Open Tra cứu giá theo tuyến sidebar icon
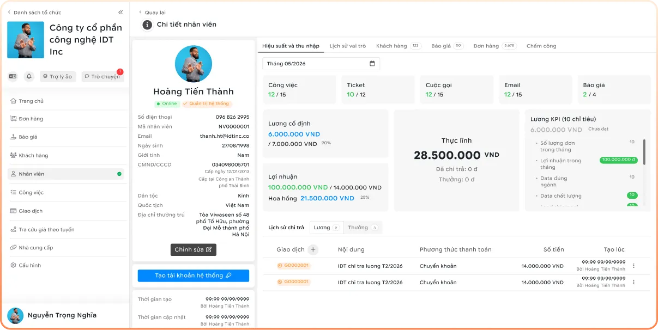Viewport: 658px width, 330px height. tap(13, 230)
